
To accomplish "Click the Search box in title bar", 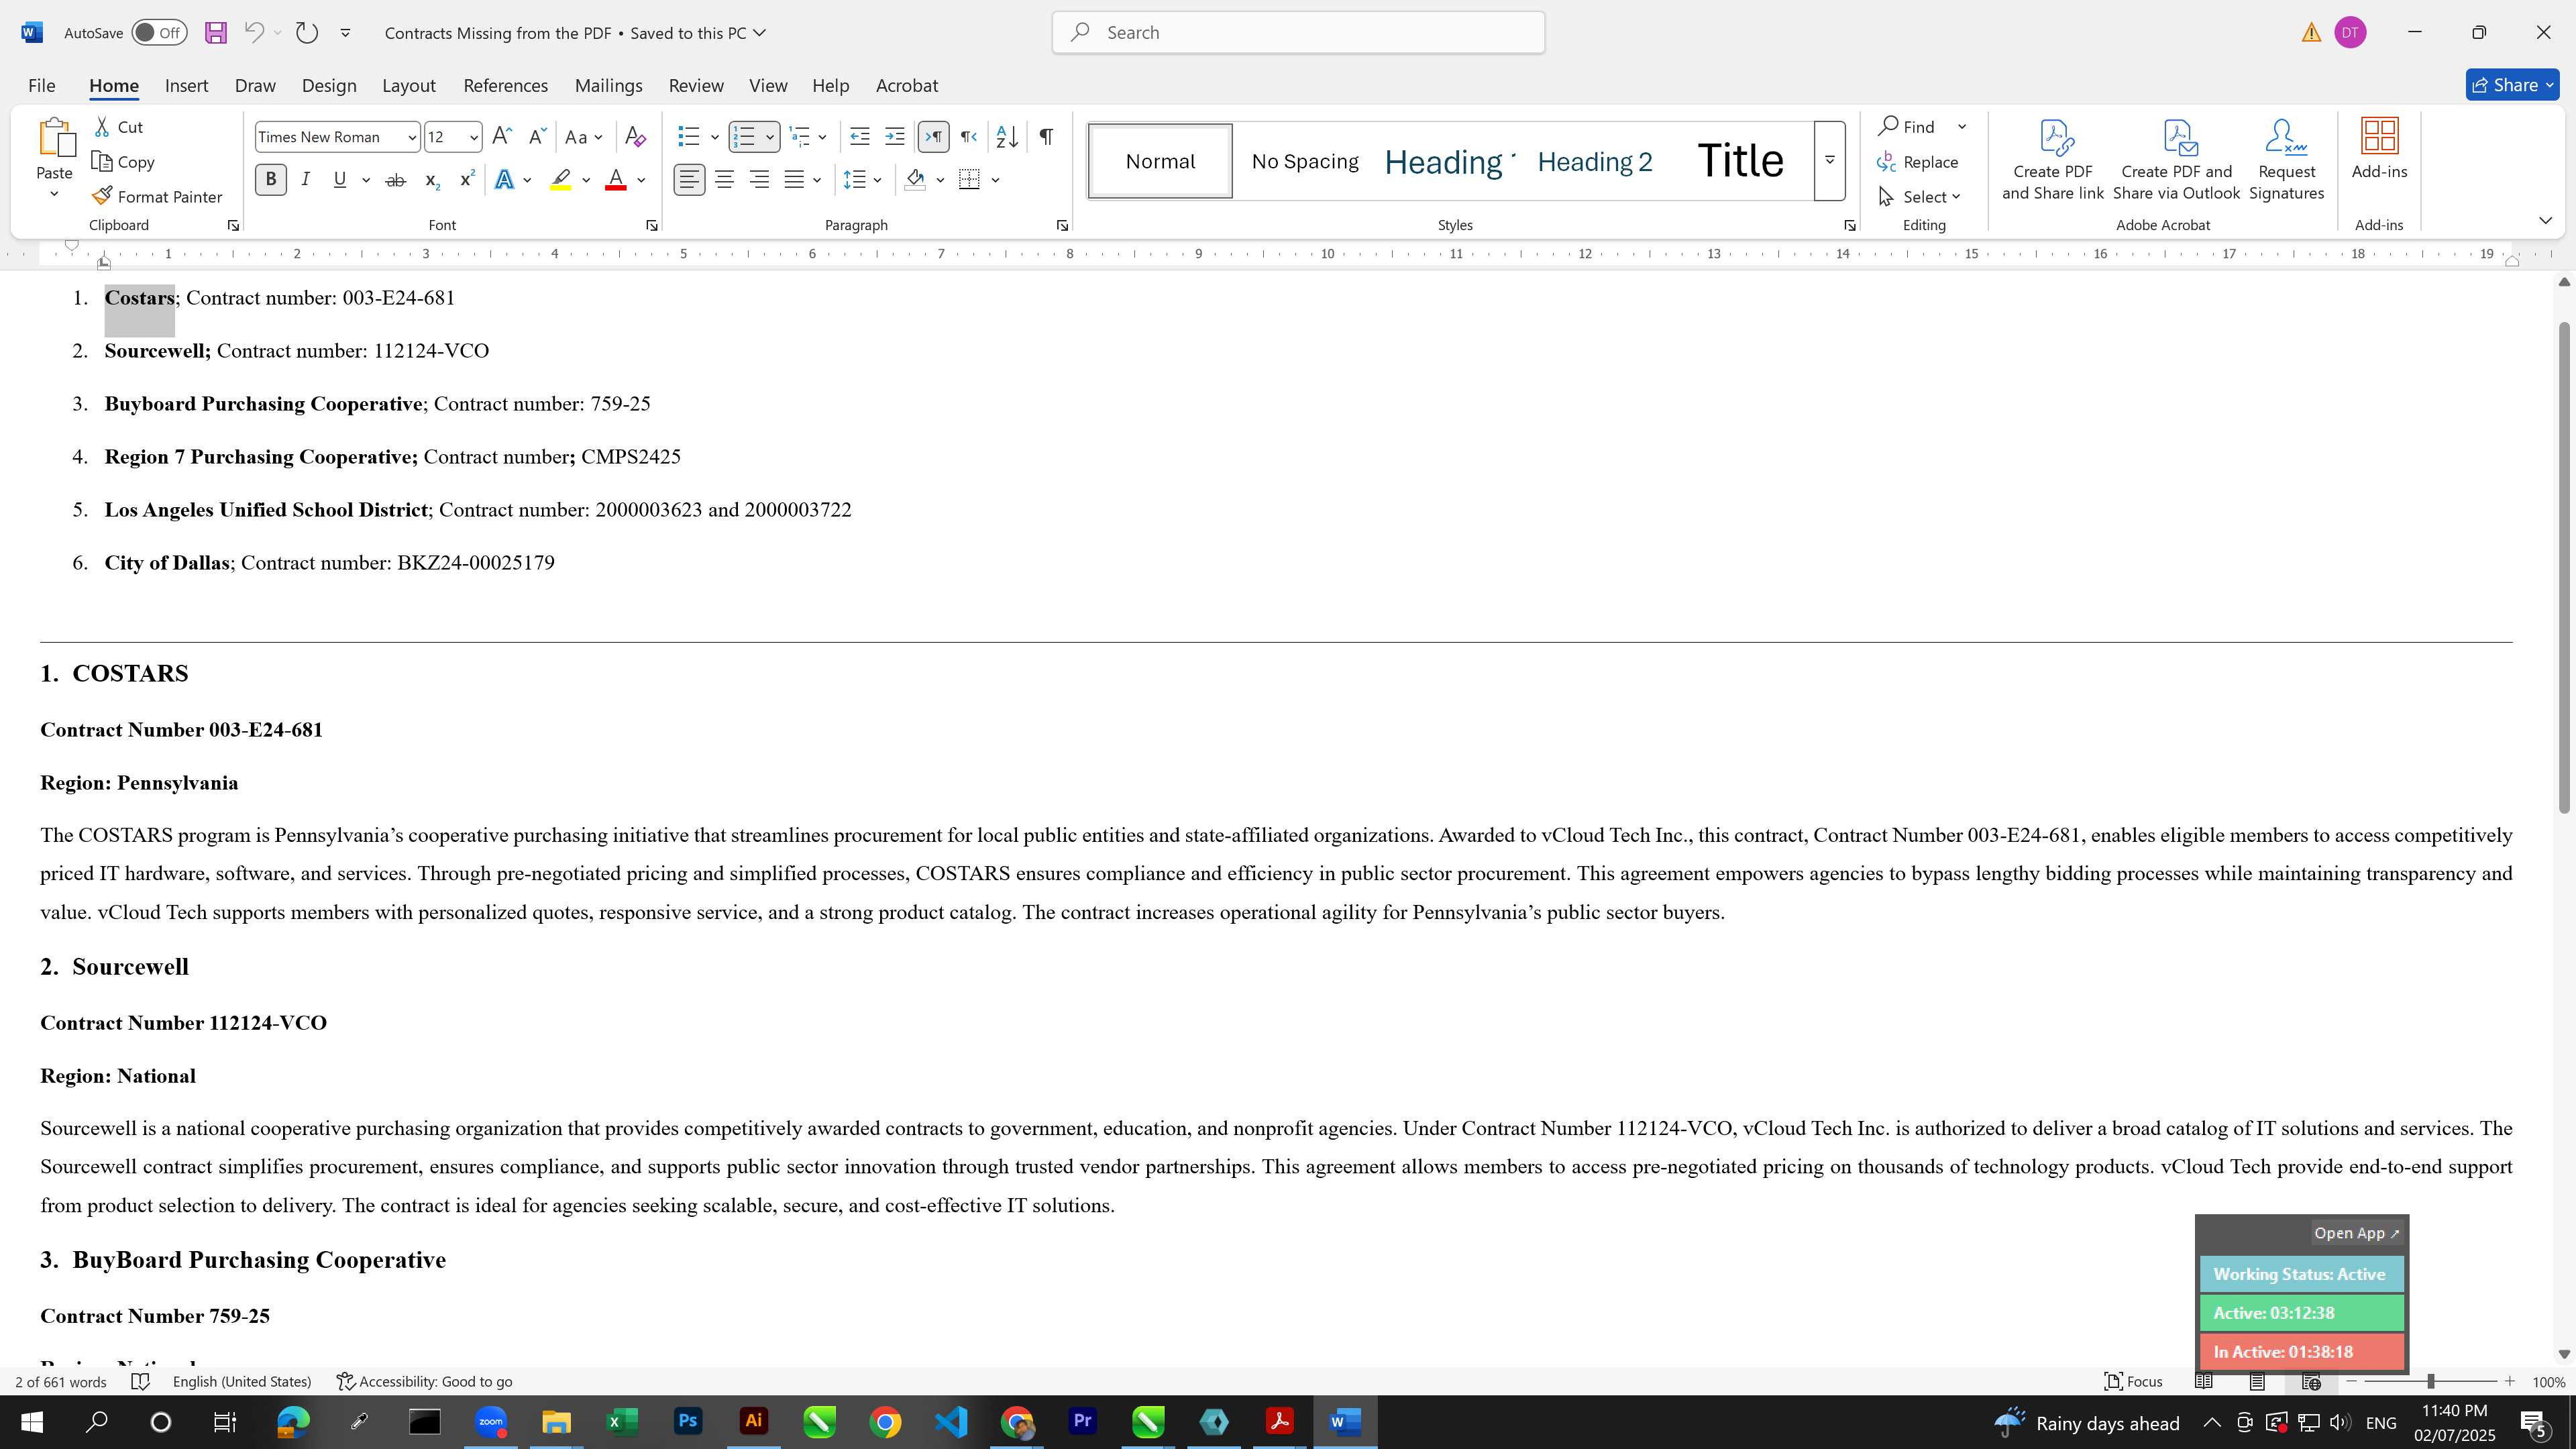I will coord(1298,33).
